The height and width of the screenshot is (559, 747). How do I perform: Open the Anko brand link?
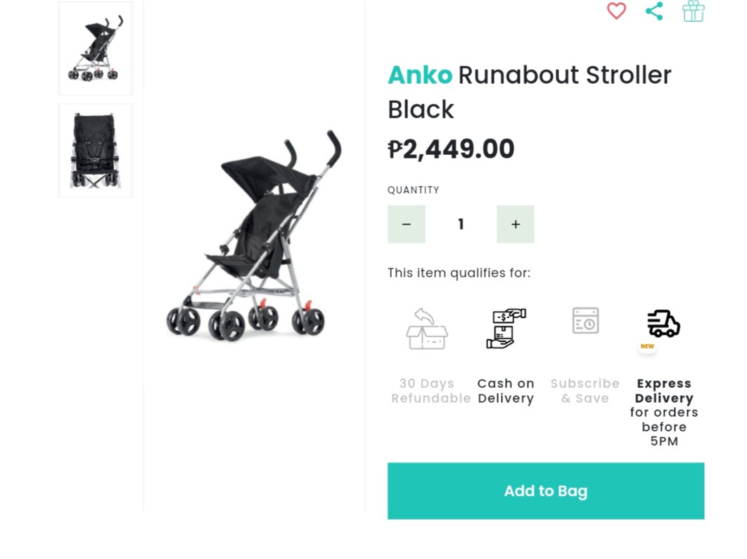[420, 75]
